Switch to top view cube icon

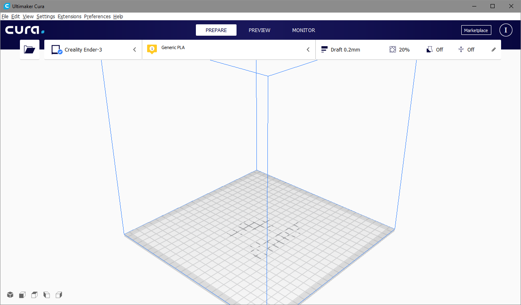(x=35, y=295)
